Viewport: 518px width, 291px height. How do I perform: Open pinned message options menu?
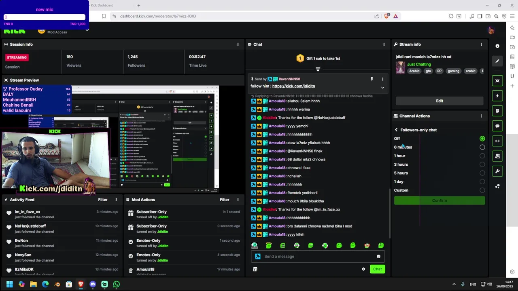382,79
